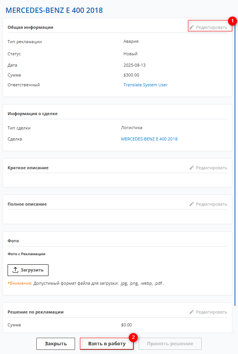Click the Статус field label
The image size is (238, 354).
coord(14,54)
